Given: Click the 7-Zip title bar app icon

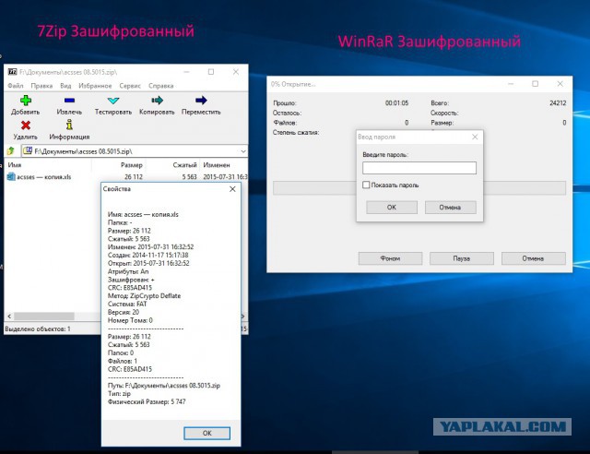Looking at the screenshot, I should [x=12, y=72].
